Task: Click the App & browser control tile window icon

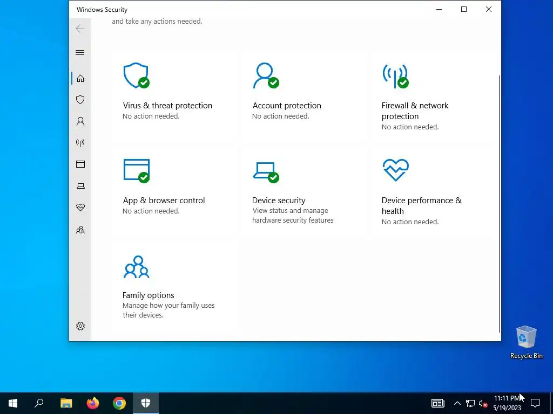Action: (137, 171)
